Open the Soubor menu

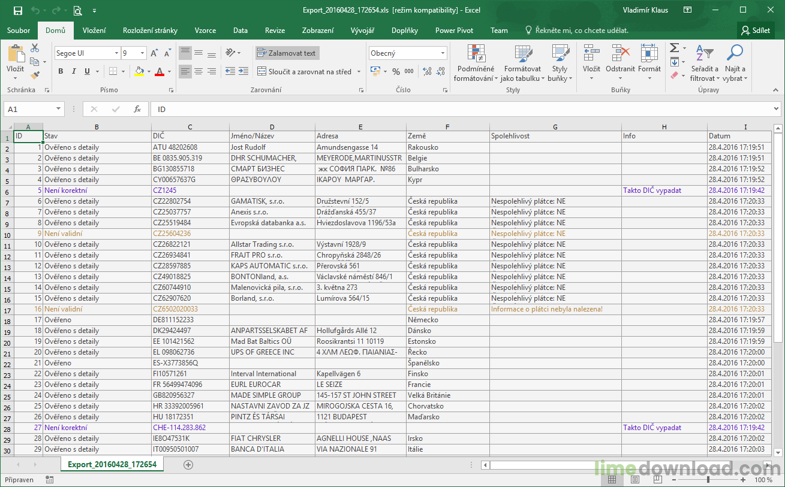coord(19,31)
